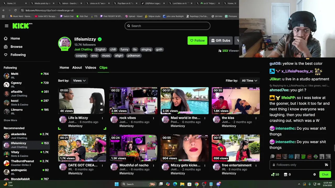Play the rock vibes clip thumbnail
This screenshot has height=188, width=335.
click(x=133, y=101)
